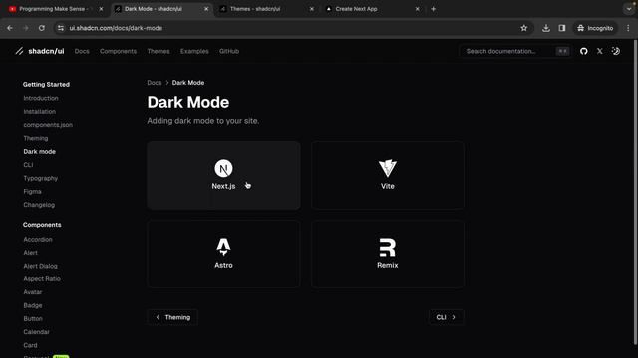The height and width of the screenshot is (358, 638).
Task: Click the page vertical scrollbar
Action: [x=636, y=191]
